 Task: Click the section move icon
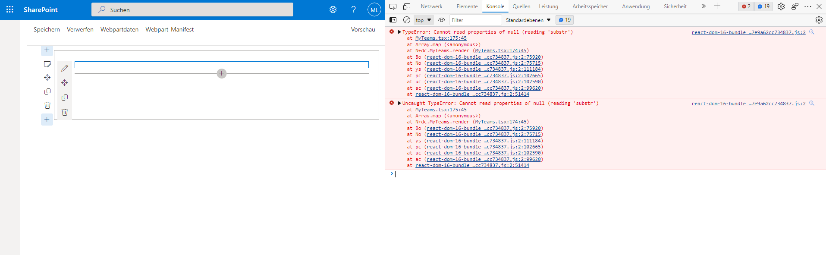tap(47, 78)
